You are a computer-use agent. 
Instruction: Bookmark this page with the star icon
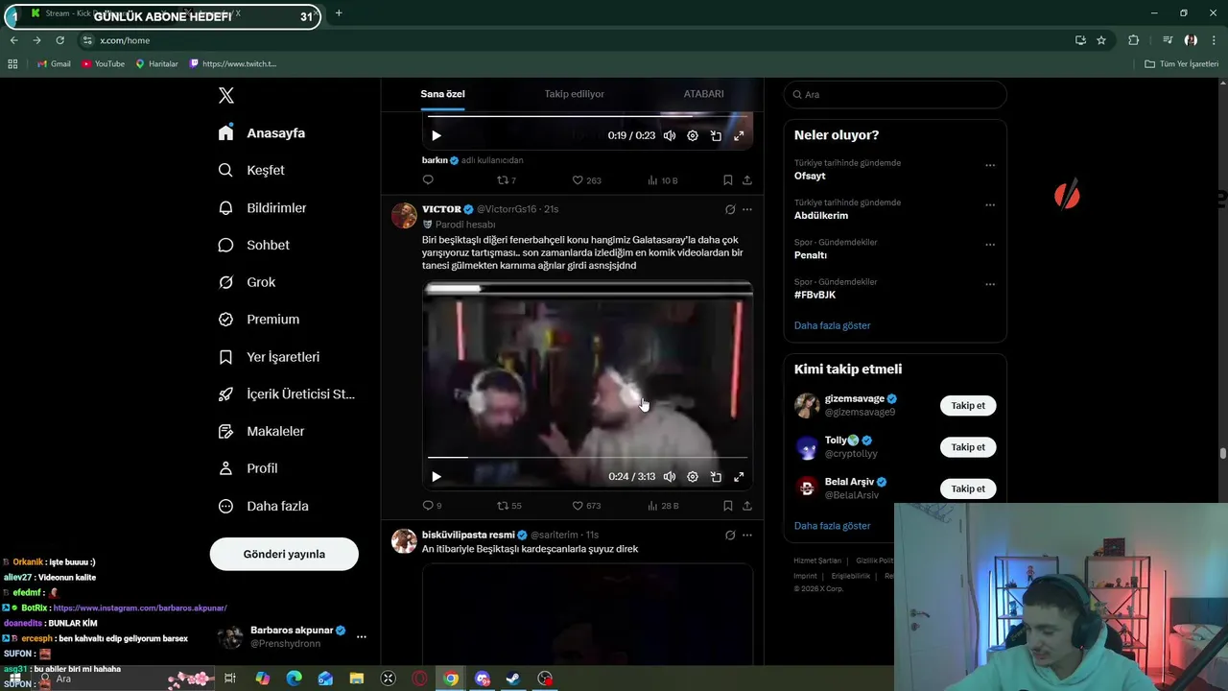pos(1101,40)
